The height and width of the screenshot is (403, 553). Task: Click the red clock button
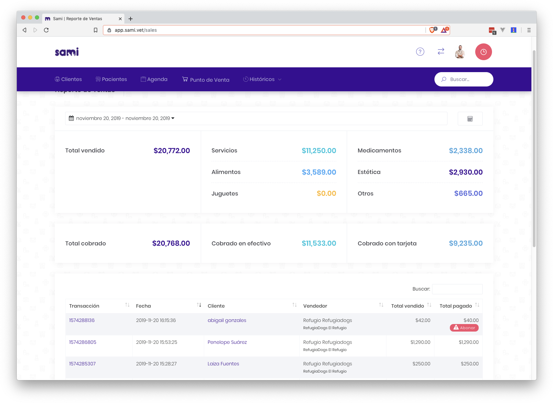tap(483, 52)
